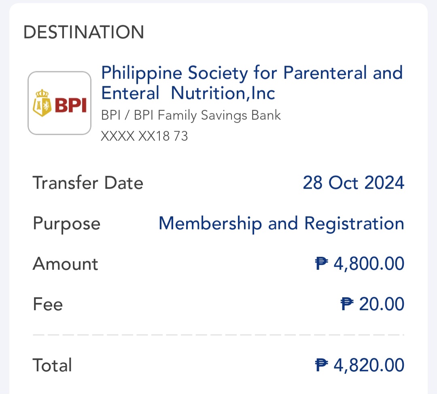Tap the Purpose label

pyautogui.click(x=66, y=224)
